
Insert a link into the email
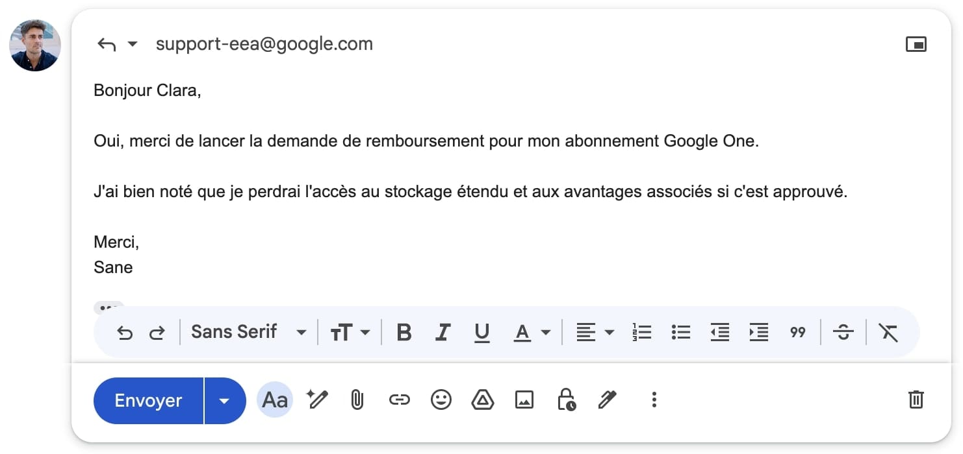tap(399, 400)
